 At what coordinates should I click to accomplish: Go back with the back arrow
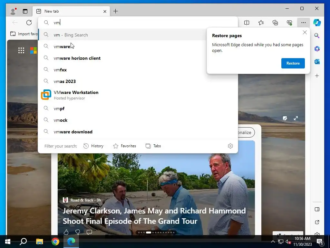click(15, 23)
